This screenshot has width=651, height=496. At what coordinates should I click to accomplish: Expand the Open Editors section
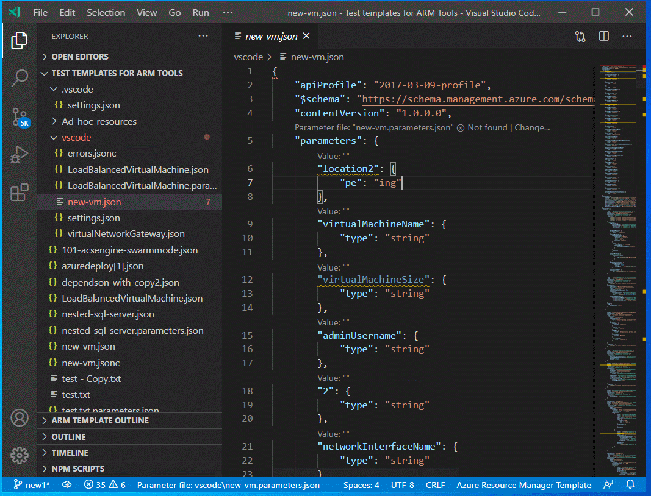(x=129, y=57)
